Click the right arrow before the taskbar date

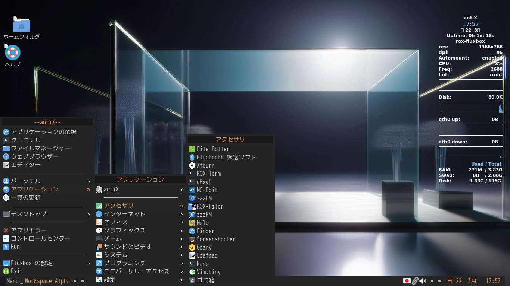(440, 281)
